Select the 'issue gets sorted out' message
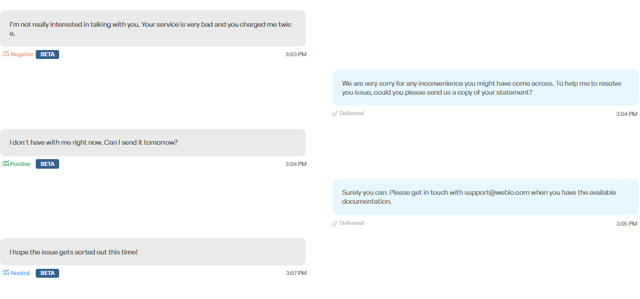 [x=153, y=252]
